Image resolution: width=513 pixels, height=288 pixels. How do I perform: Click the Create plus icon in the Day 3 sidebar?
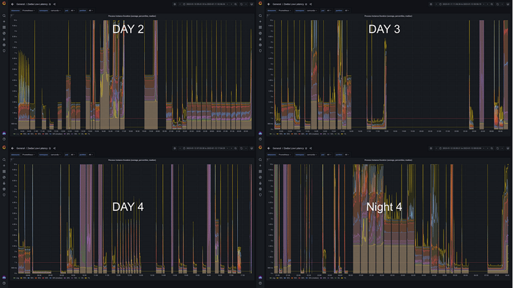click(260, 21)
